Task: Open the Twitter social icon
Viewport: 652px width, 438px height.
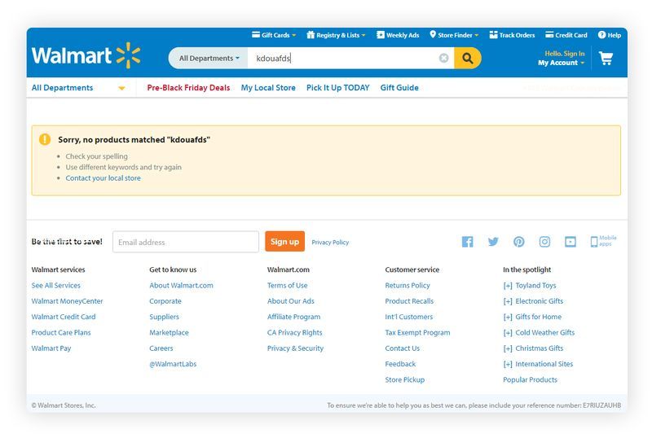Action: click(493, 242)
